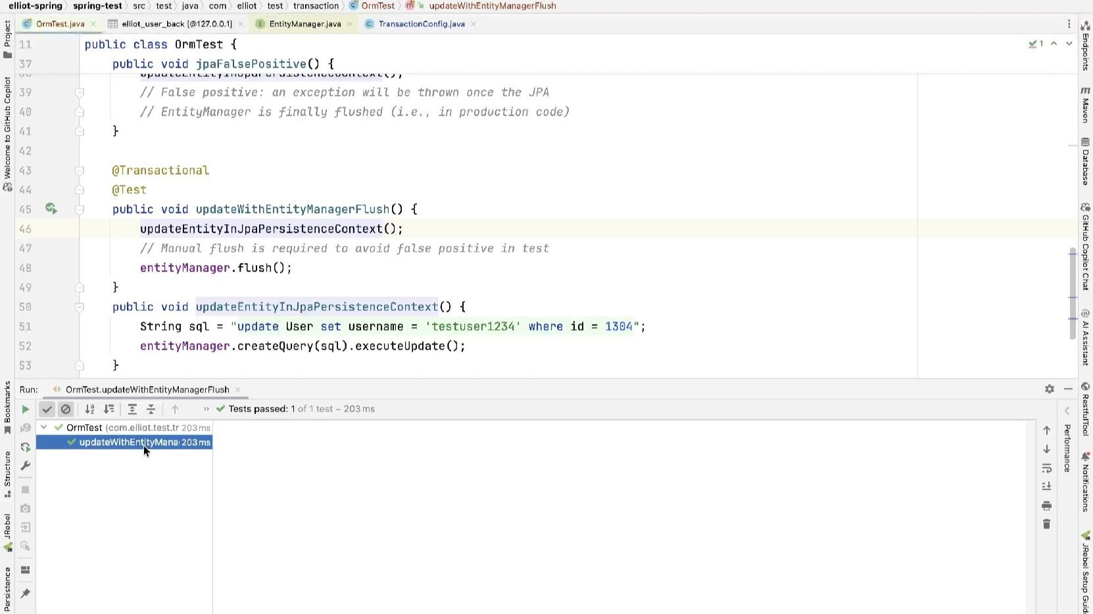Toggle soft-wrap in console output
This screenshot has height=614, width=1093.
pos(1046,469)
